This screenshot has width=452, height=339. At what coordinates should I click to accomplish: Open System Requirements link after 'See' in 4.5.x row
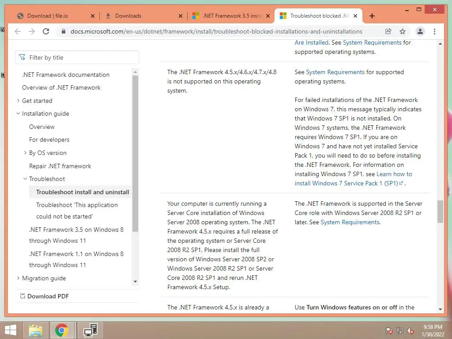[x=335, y=72]
